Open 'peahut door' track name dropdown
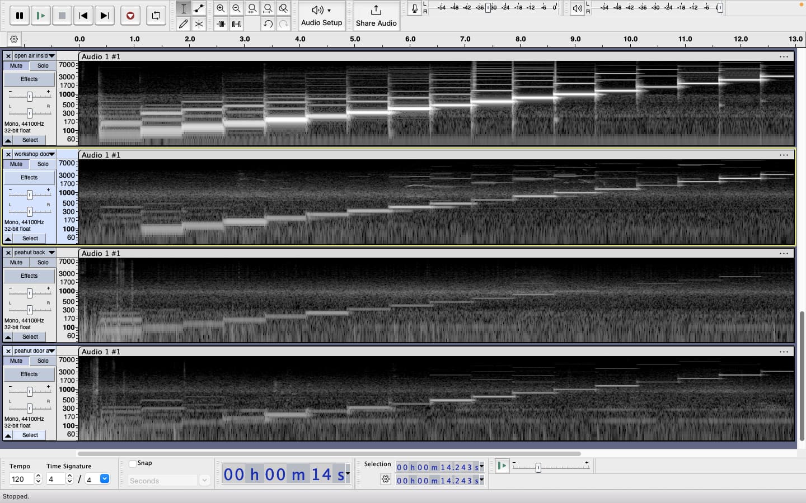 pyautogui.click(x=35, y=351)
